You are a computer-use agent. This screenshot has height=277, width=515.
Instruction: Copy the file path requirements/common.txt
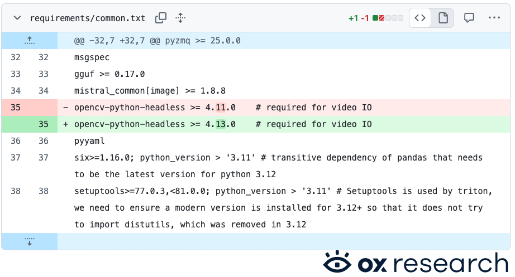click(x=161, y=18)
